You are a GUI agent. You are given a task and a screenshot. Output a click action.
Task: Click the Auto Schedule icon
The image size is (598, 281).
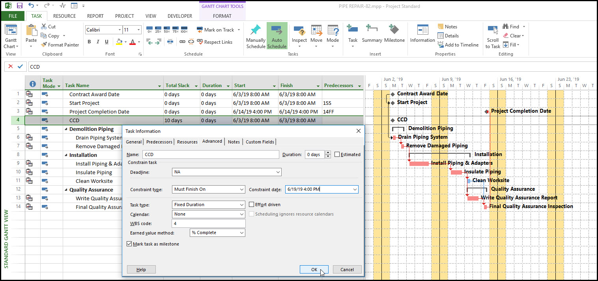pos(277,31)
